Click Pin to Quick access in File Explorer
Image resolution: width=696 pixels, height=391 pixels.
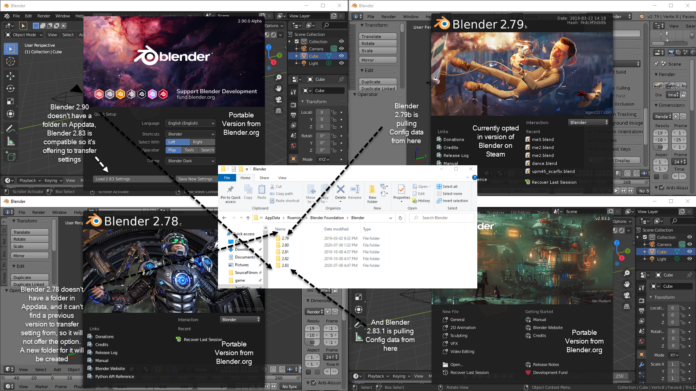tap(230, 194)
